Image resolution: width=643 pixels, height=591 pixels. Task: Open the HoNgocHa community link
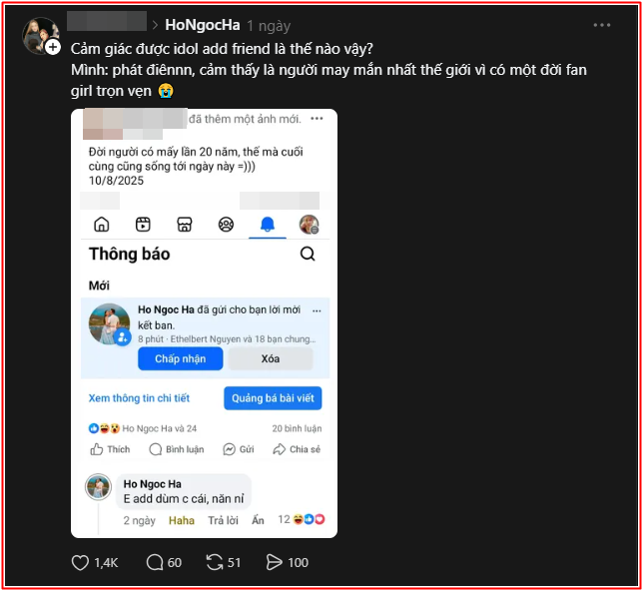(203, 25)
